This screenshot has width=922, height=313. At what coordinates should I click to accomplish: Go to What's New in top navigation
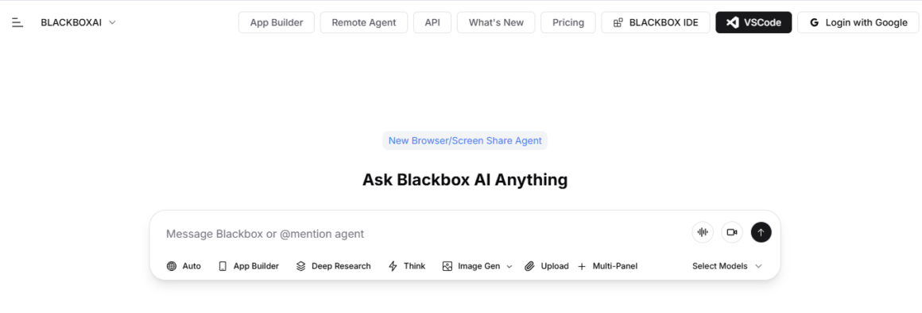tap(496, 22)
